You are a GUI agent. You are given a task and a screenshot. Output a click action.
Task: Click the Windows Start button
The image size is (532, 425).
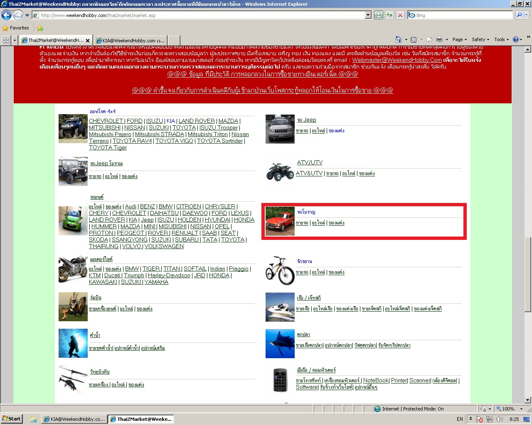pos(11,419)
